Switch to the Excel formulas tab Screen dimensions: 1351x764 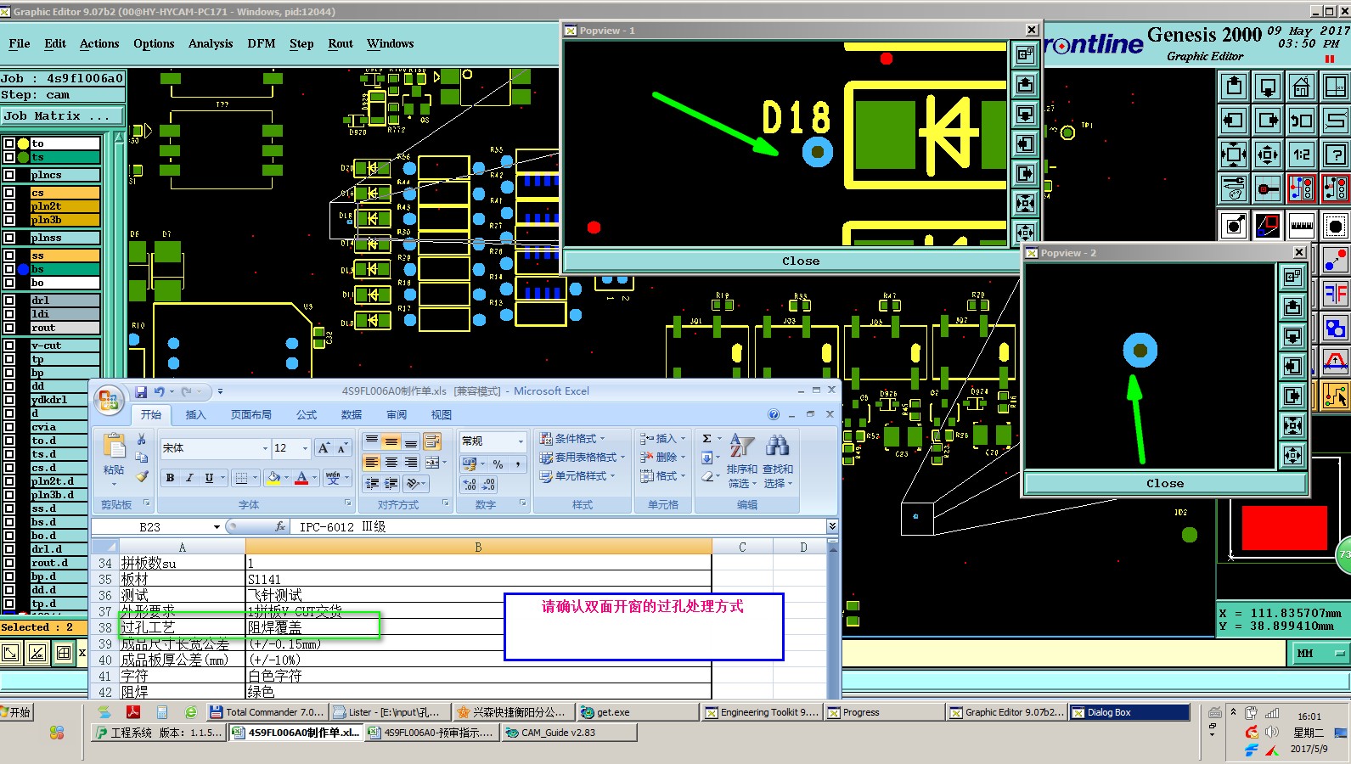coord(307,415)
